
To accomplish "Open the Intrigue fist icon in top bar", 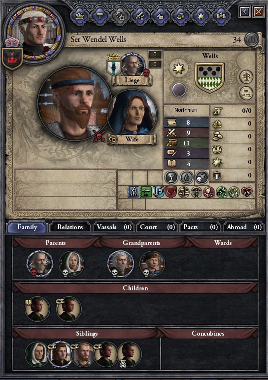I will [180, 16].
